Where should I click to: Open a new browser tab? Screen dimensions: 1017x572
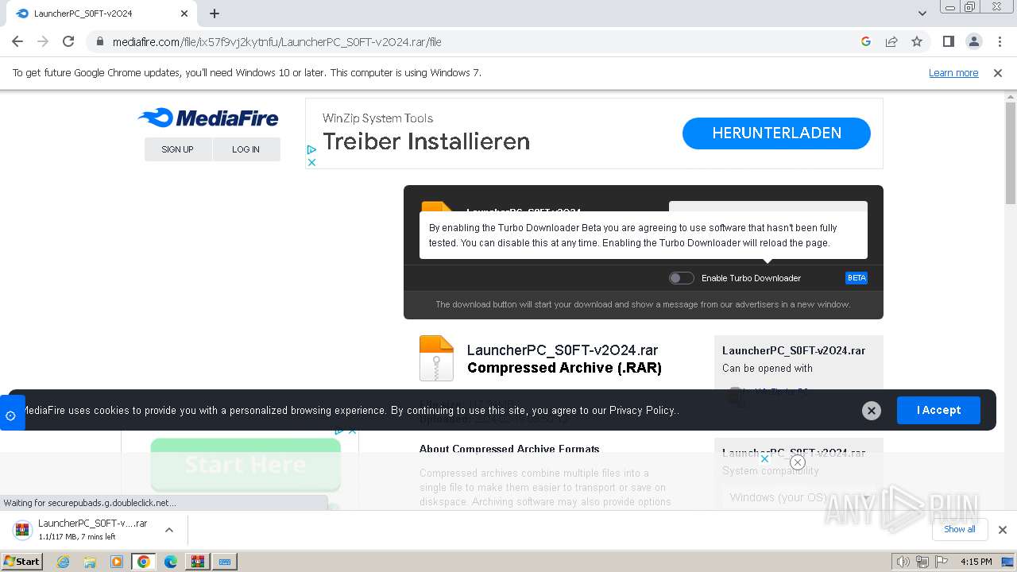pyautogui.click(x=215, y=14)
